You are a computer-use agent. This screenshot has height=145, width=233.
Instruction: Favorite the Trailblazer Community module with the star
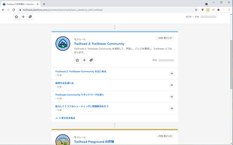tap(77, 60)
